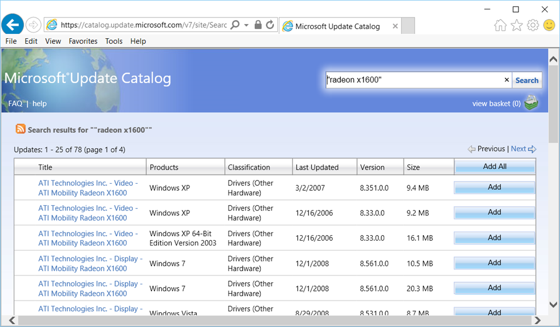Maximize the browser window
The height and width of the screenshot is (327, 560).
516,9
